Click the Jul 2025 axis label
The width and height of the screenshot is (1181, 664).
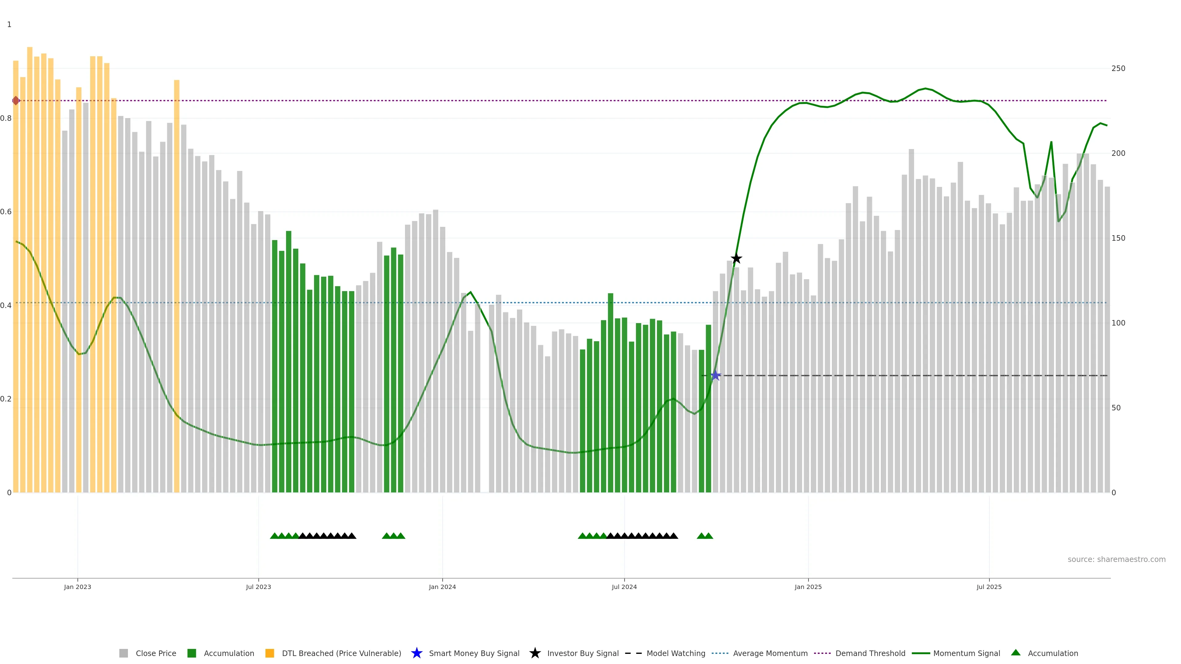[x=989, y=587]
